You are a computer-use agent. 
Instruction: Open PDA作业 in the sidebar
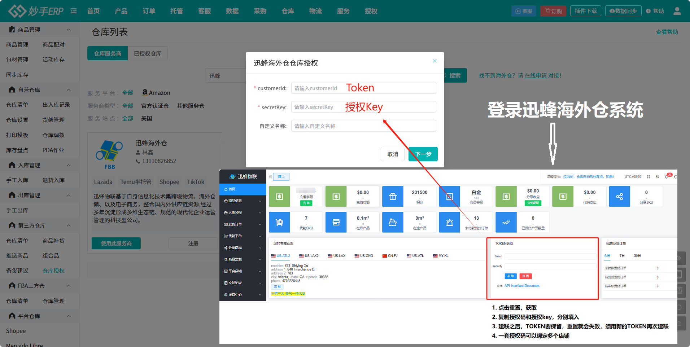(53, 150)
